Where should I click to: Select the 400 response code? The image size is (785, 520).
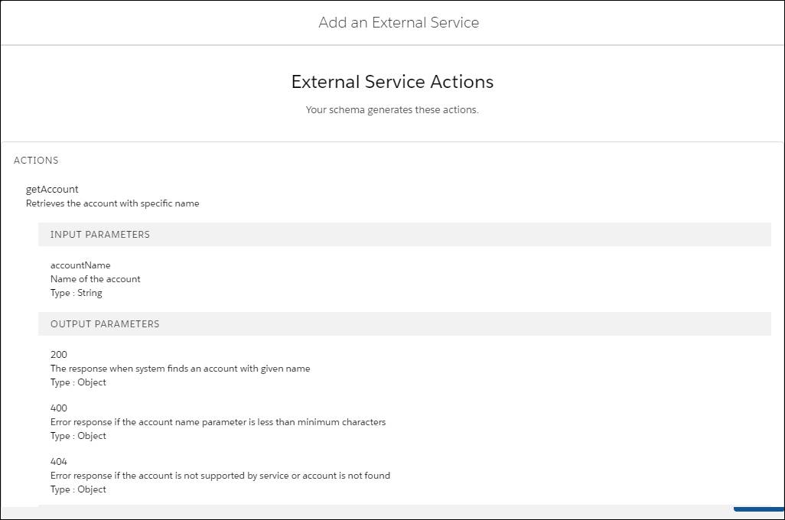(59, 408)
